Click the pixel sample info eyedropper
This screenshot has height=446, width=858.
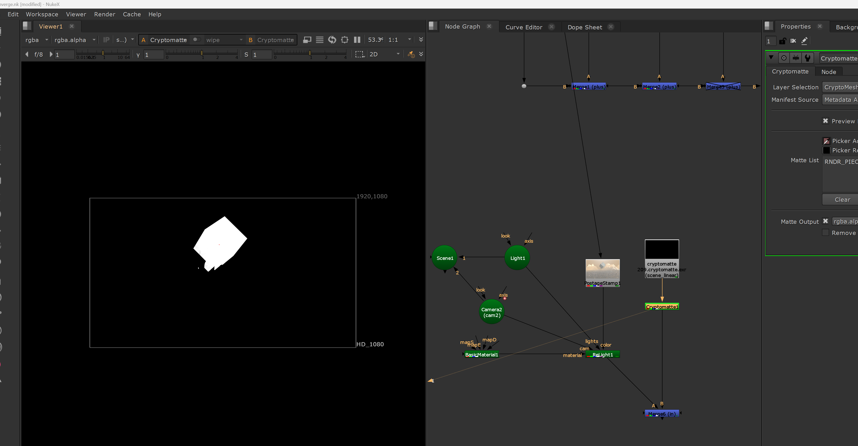point(411,54)
